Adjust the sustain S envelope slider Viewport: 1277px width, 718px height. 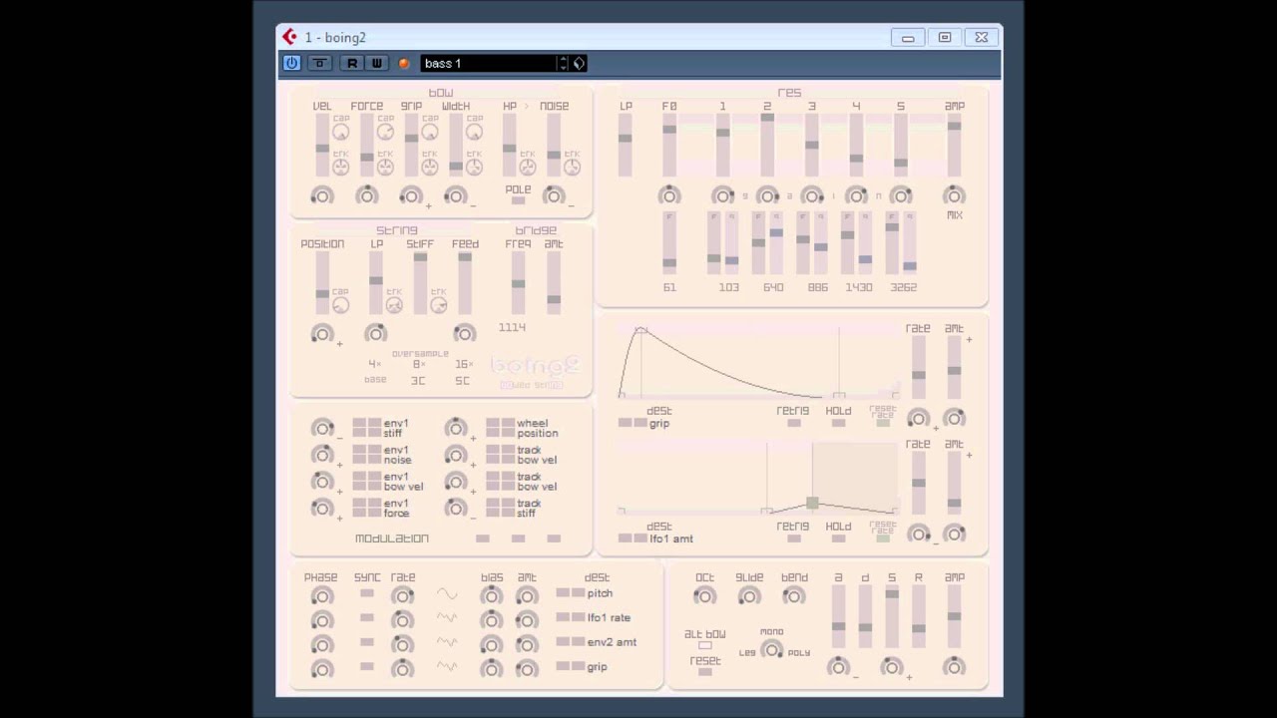point(892,618)
